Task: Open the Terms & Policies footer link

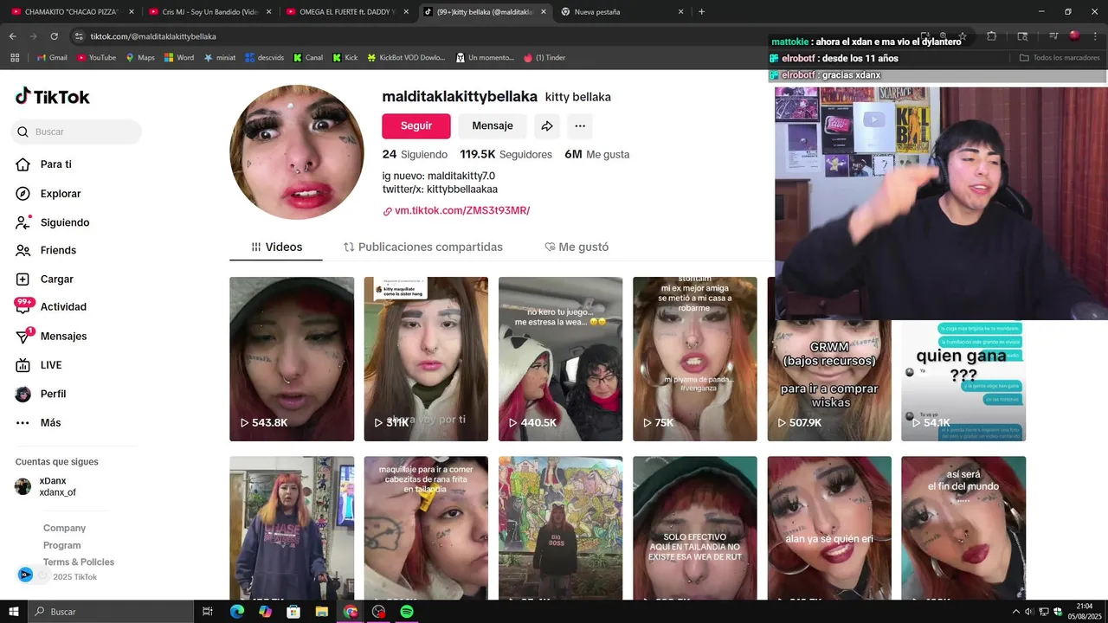Action: (79, 562)
